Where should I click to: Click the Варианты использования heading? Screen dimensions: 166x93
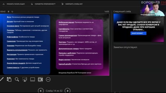tap(17, 50)
